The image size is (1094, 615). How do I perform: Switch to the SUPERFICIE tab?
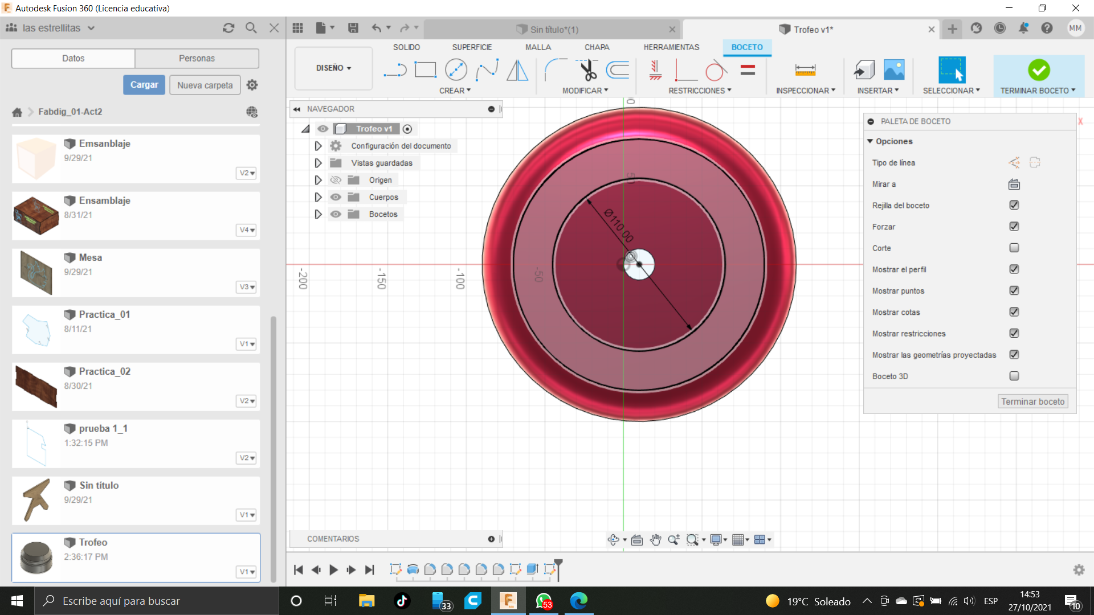(x=472, y=47)
